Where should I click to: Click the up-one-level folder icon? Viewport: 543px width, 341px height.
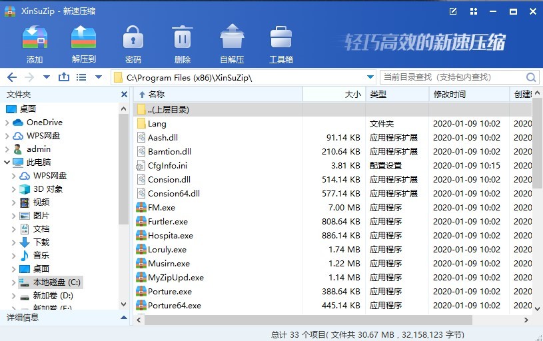point(64,77)
